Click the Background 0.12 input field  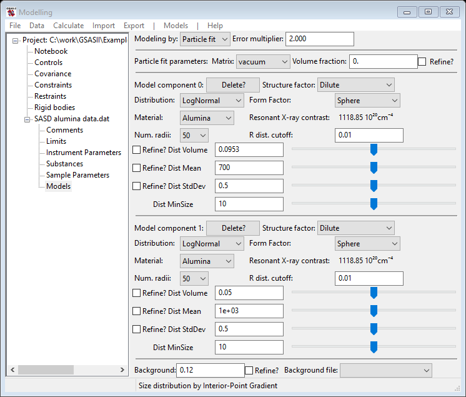tap(211, 370)
